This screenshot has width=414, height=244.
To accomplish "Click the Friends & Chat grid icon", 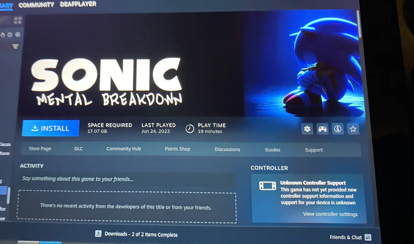I will (368, 237).
